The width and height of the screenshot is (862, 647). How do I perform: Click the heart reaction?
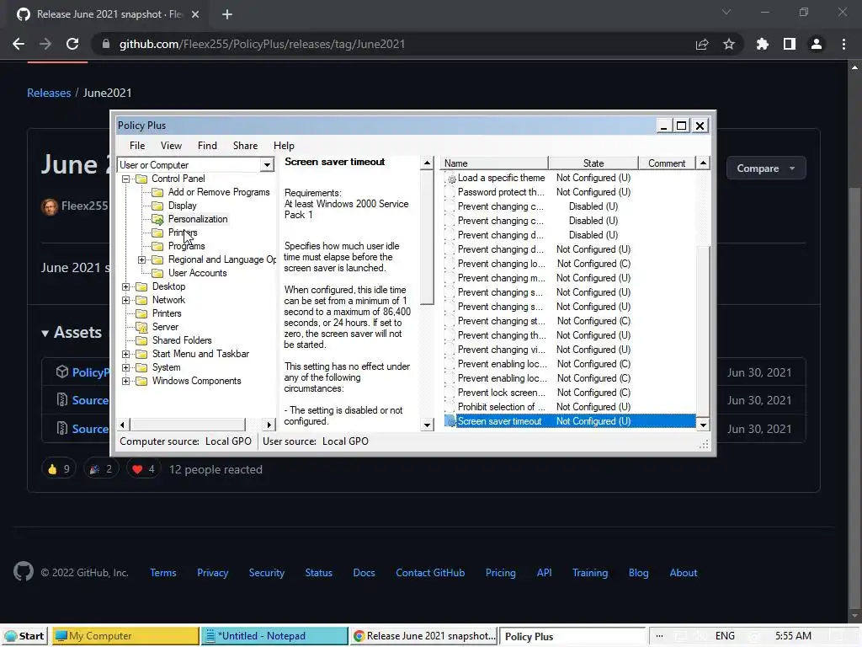click(143, 469)
